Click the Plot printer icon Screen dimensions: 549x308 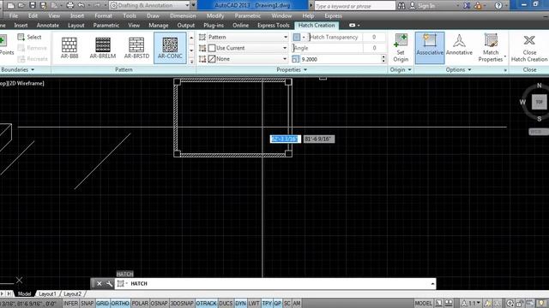point(70,5)
